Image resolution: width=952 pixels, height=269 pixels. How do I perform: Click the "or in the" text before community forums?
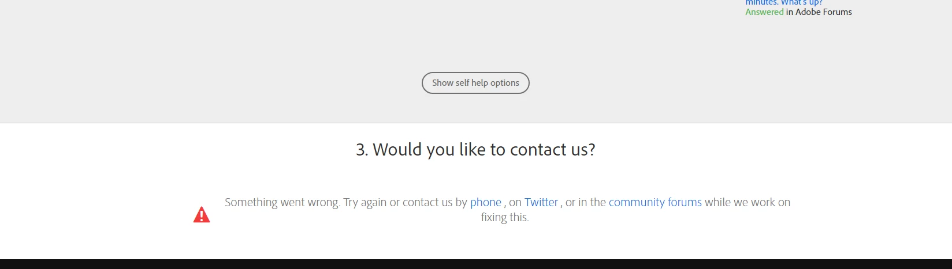pyautogui.click(x=586, y=202)
